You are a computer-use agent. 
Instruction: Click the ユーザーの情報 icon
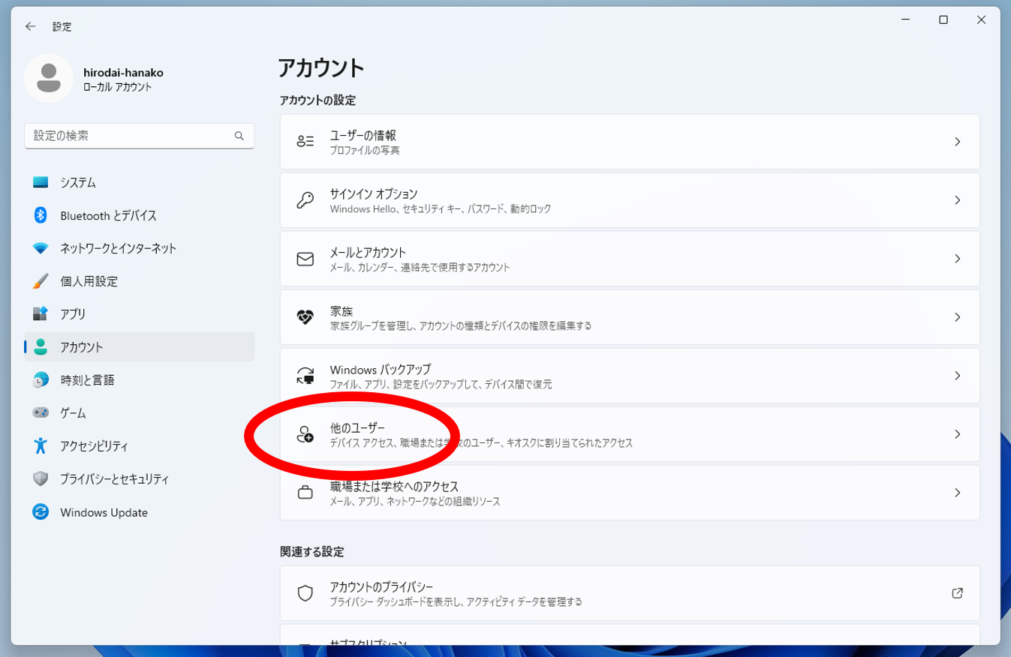point(305,142)
